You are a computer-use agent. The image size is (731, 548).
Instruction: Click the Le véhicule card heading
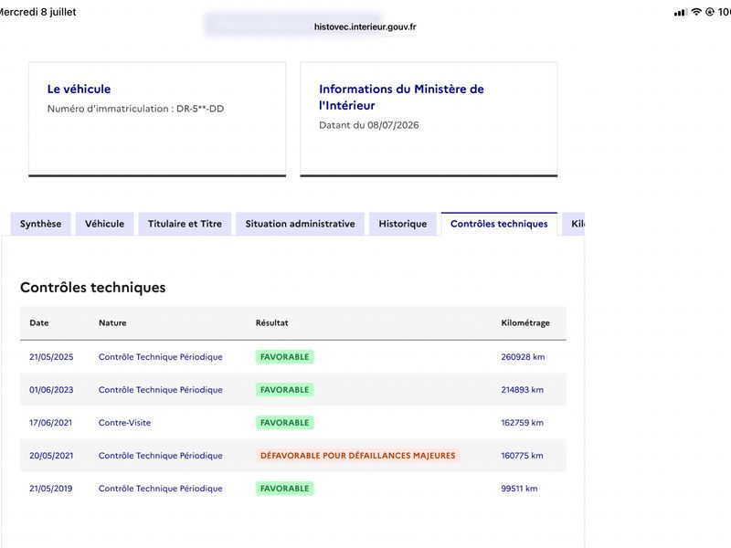[79, 89]
